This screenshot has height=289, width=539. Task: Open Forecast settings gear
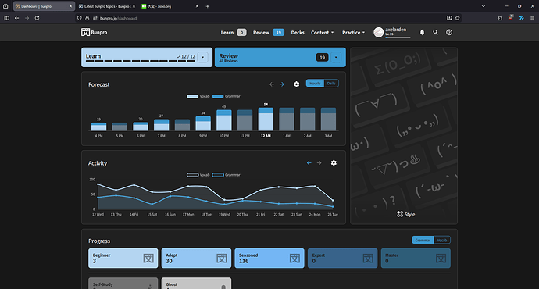(296, 84)
